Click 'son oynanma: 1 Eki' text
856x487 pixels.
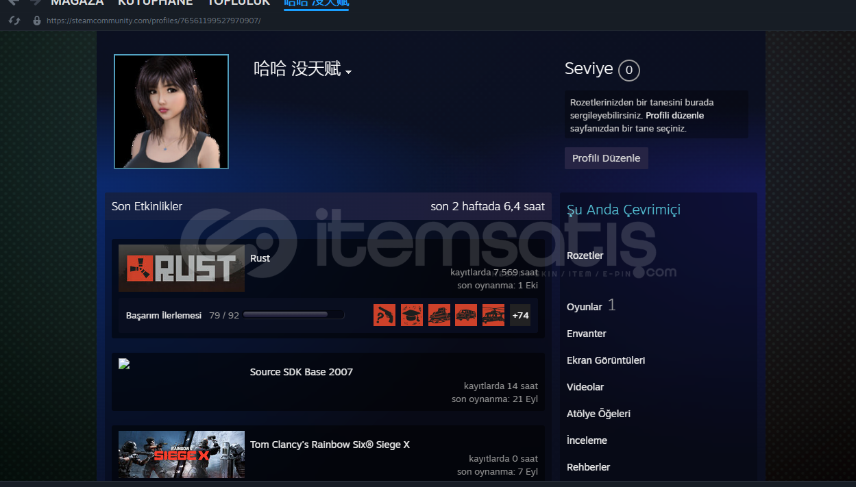click(498, 285)
